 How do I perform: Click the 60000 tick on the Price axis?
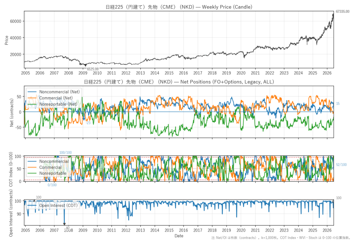point(16,21)
